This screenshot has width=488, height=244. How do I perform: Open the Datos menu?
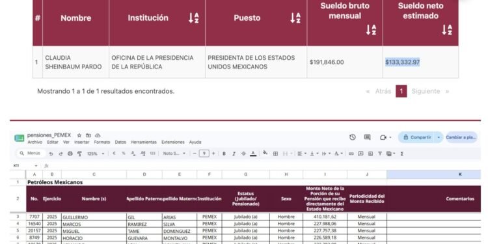tap(120, 142)
